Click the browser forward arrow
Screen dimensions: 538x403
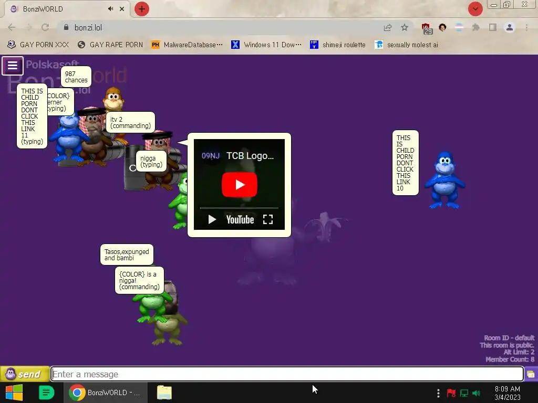pyautogui.click(x=28, y=27)
